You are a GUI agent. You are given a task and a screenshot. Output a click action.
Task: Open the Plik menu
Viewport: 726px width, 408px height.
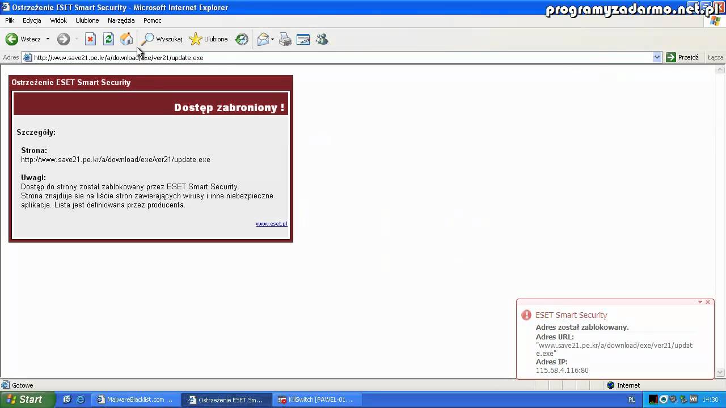point(10,20)
